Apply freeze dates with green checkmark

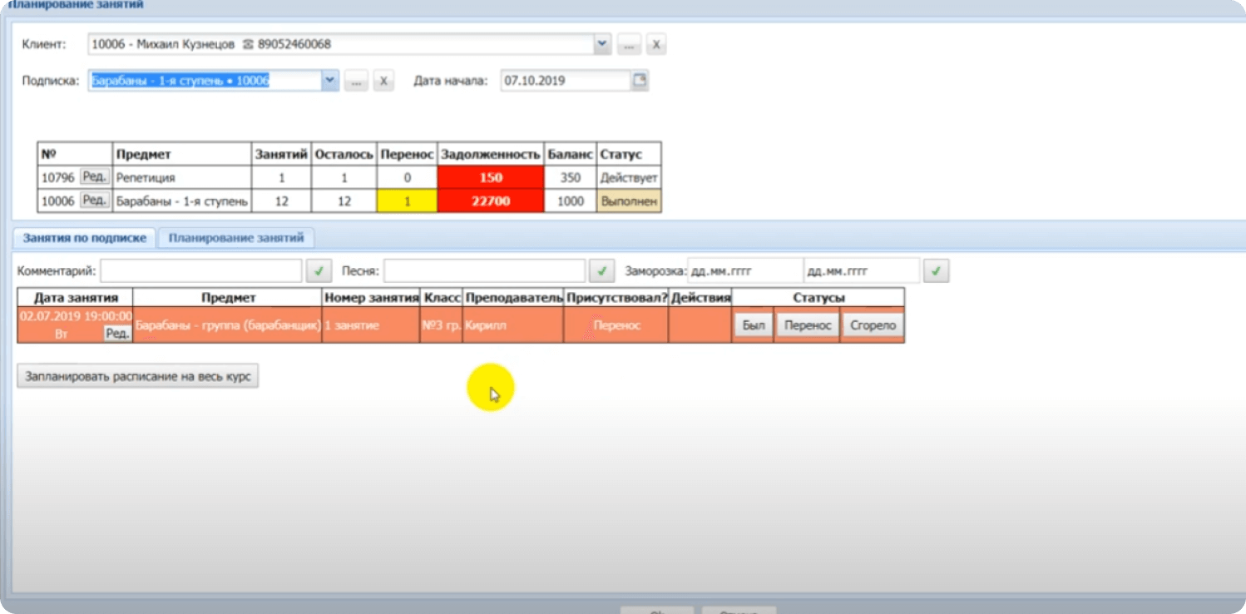coord(937,271)
